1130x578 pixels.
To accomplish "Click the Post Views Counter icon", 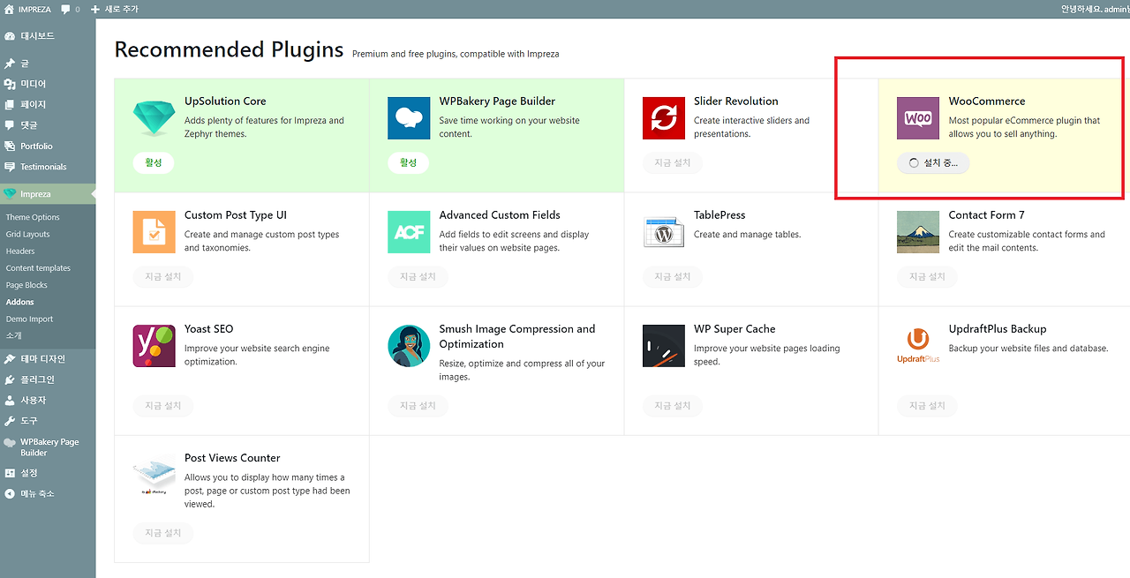I will click(154, 475).
